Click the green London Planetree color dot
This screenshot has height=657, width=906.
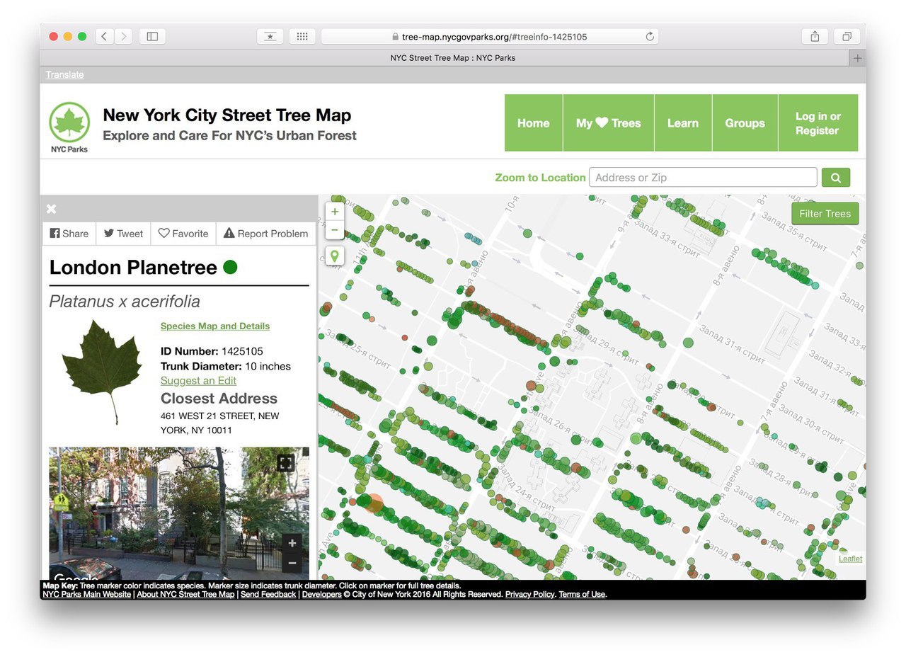pyautogui.click(x=230, y=268)
